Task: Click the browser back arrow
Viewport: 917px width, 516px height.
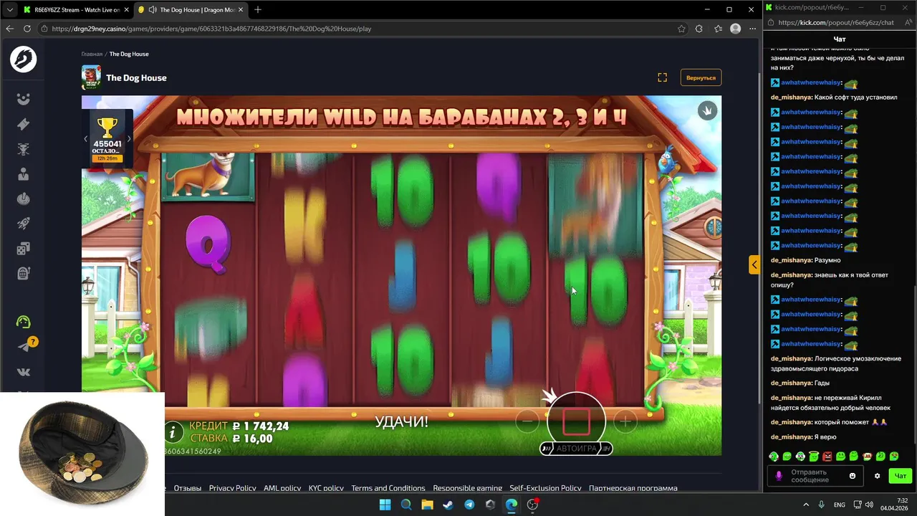Action: pos(10,29)
